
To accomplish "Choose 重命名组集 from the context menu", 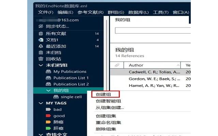I will click(108, 122).
